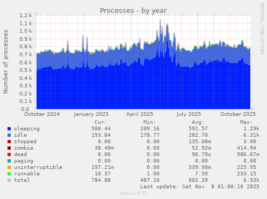Click uninterruptible current value 197.21m
Image resolution: width=267 pixels, height=199 pixels.
coord(103,167)
